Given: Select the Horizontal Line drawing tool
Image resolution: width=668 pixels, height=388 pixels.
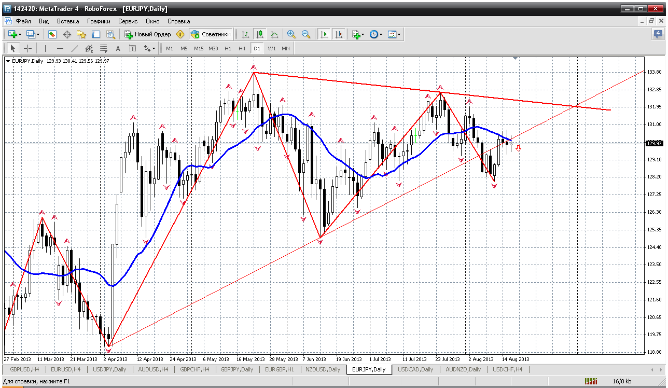Looking at the screenshot, I should click(60, 48).
